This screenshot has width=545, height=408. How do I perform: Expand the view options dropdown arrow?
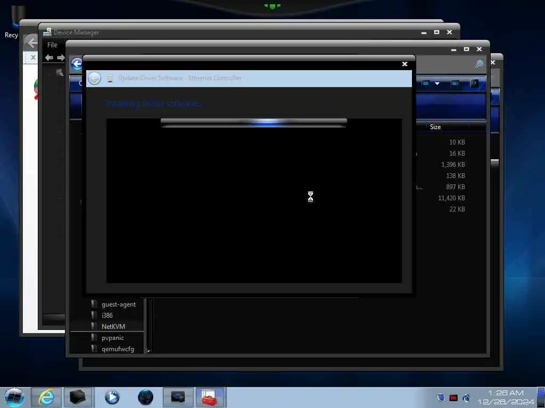(x=437, y=83)
